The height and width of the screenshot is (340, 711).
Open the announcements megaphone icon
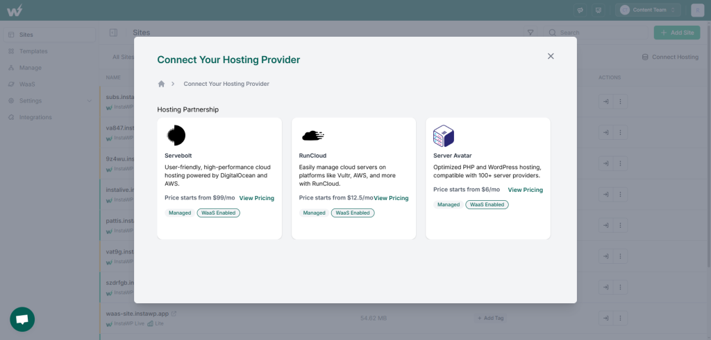tap(580, 10)
